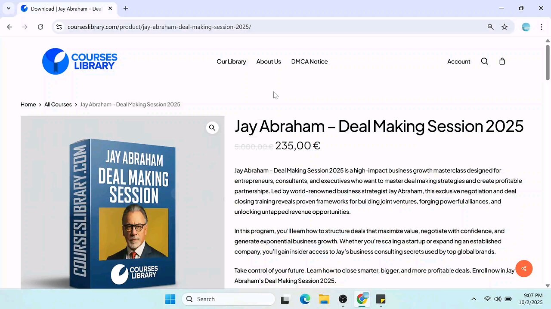Go to About Us page
Viewport: 551px width, 309px height.
[x=269, y=61]
